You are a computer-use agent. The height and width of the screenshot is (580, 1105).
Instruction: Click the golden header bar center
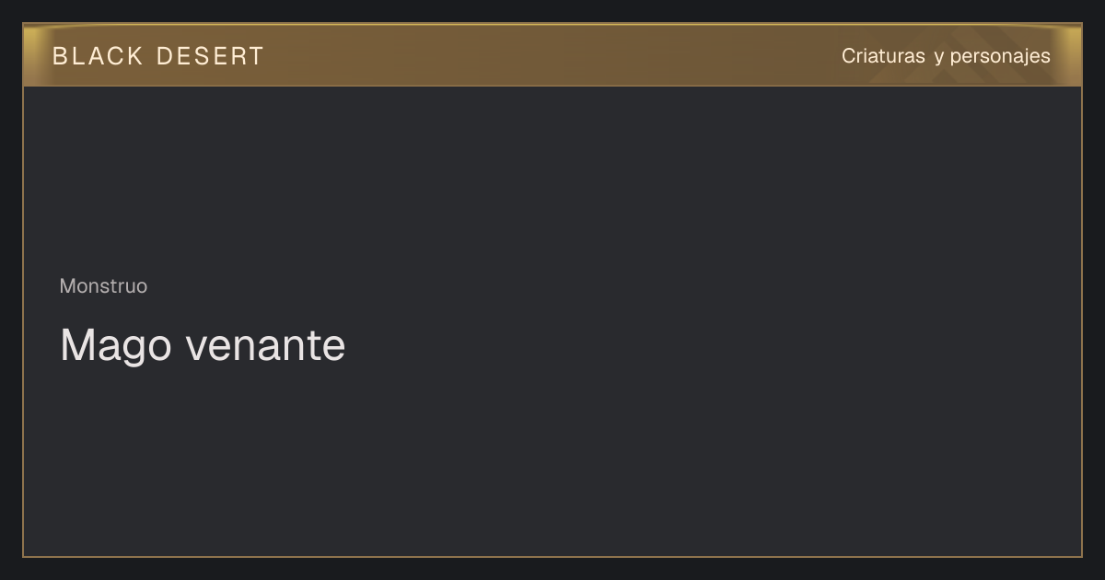pos(552,55)
